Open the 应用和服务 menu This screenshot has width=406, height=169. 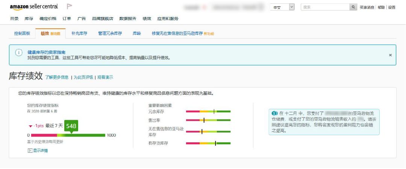pos(168,19)
